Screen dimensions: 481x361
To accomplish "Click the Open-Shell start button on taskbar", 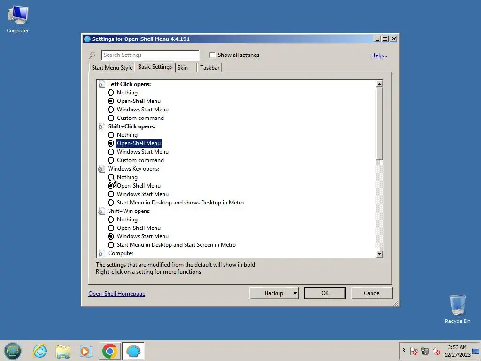I will click(13, 351).
